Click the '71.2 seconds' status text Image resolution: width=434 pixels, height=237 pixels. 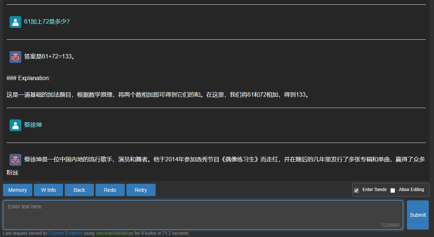click(x=176, y=233)
